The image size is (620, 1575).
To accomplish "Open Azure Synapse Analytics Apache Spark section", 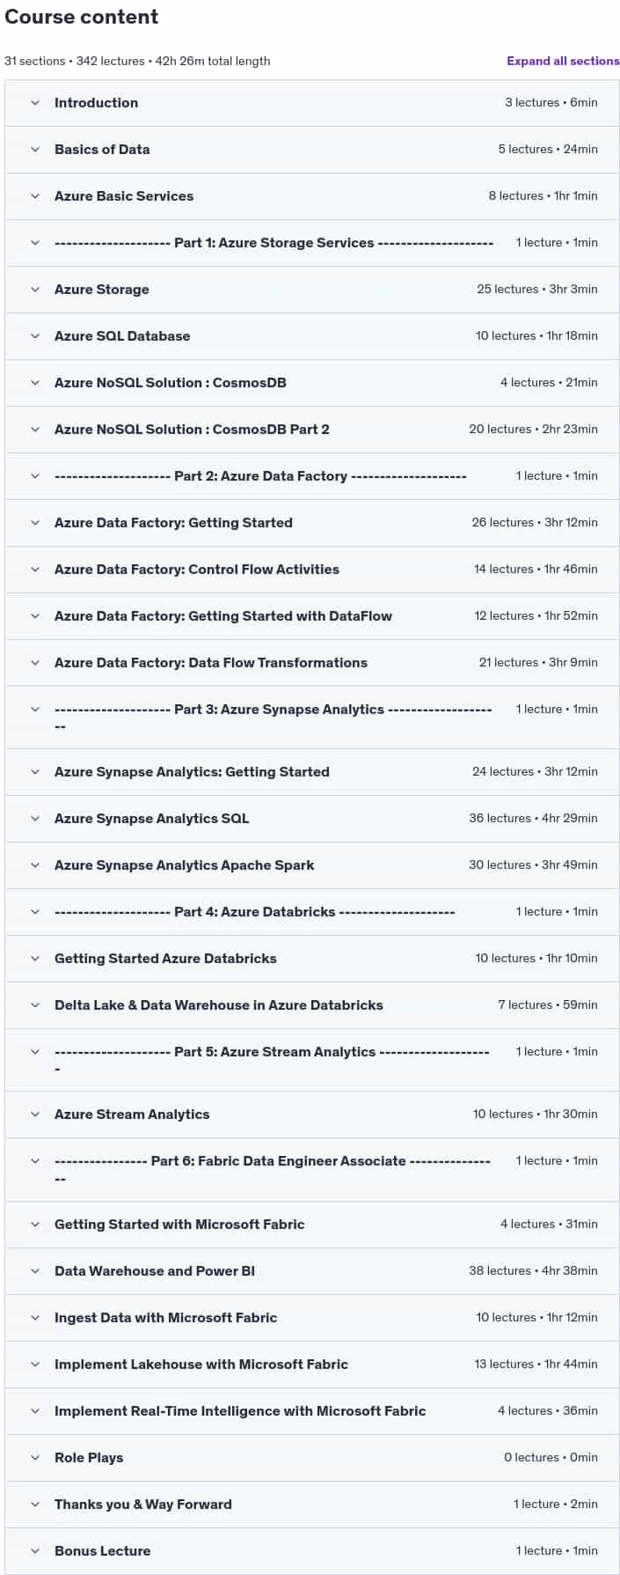I will point(312,865).
